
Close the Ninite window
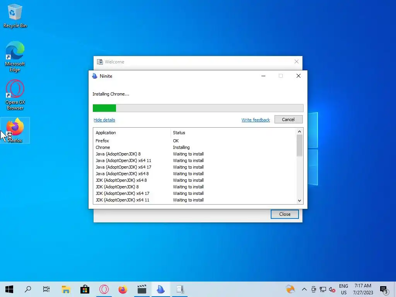click(298, 76)
